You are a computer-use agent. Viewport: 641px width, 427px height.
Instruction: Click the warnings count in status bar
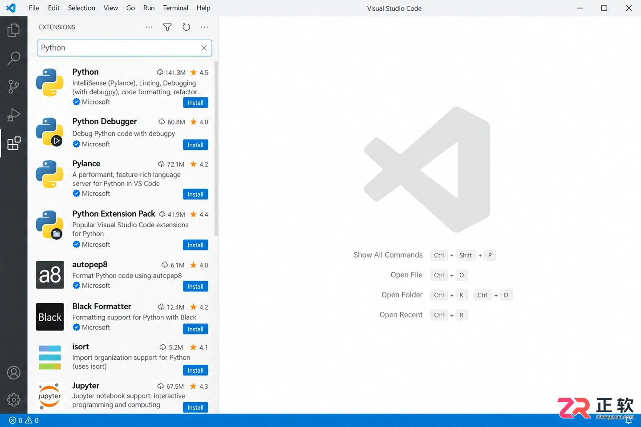click(32, 420)
